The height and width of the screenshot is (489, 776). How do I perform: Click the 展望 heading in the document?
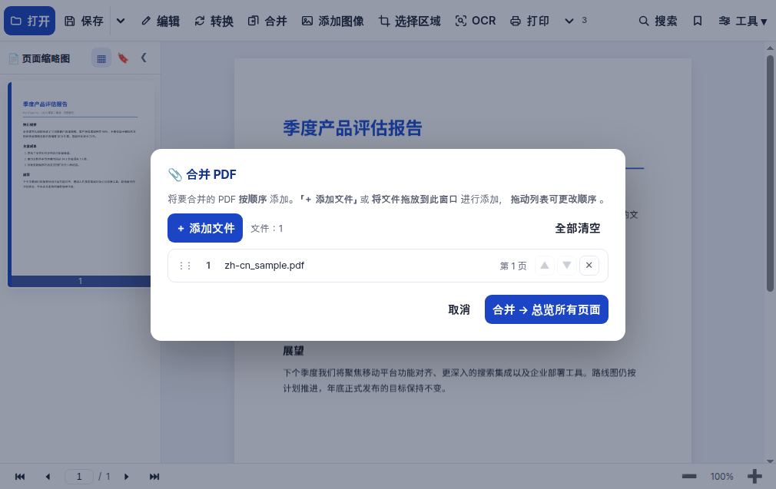pos(293,351)
